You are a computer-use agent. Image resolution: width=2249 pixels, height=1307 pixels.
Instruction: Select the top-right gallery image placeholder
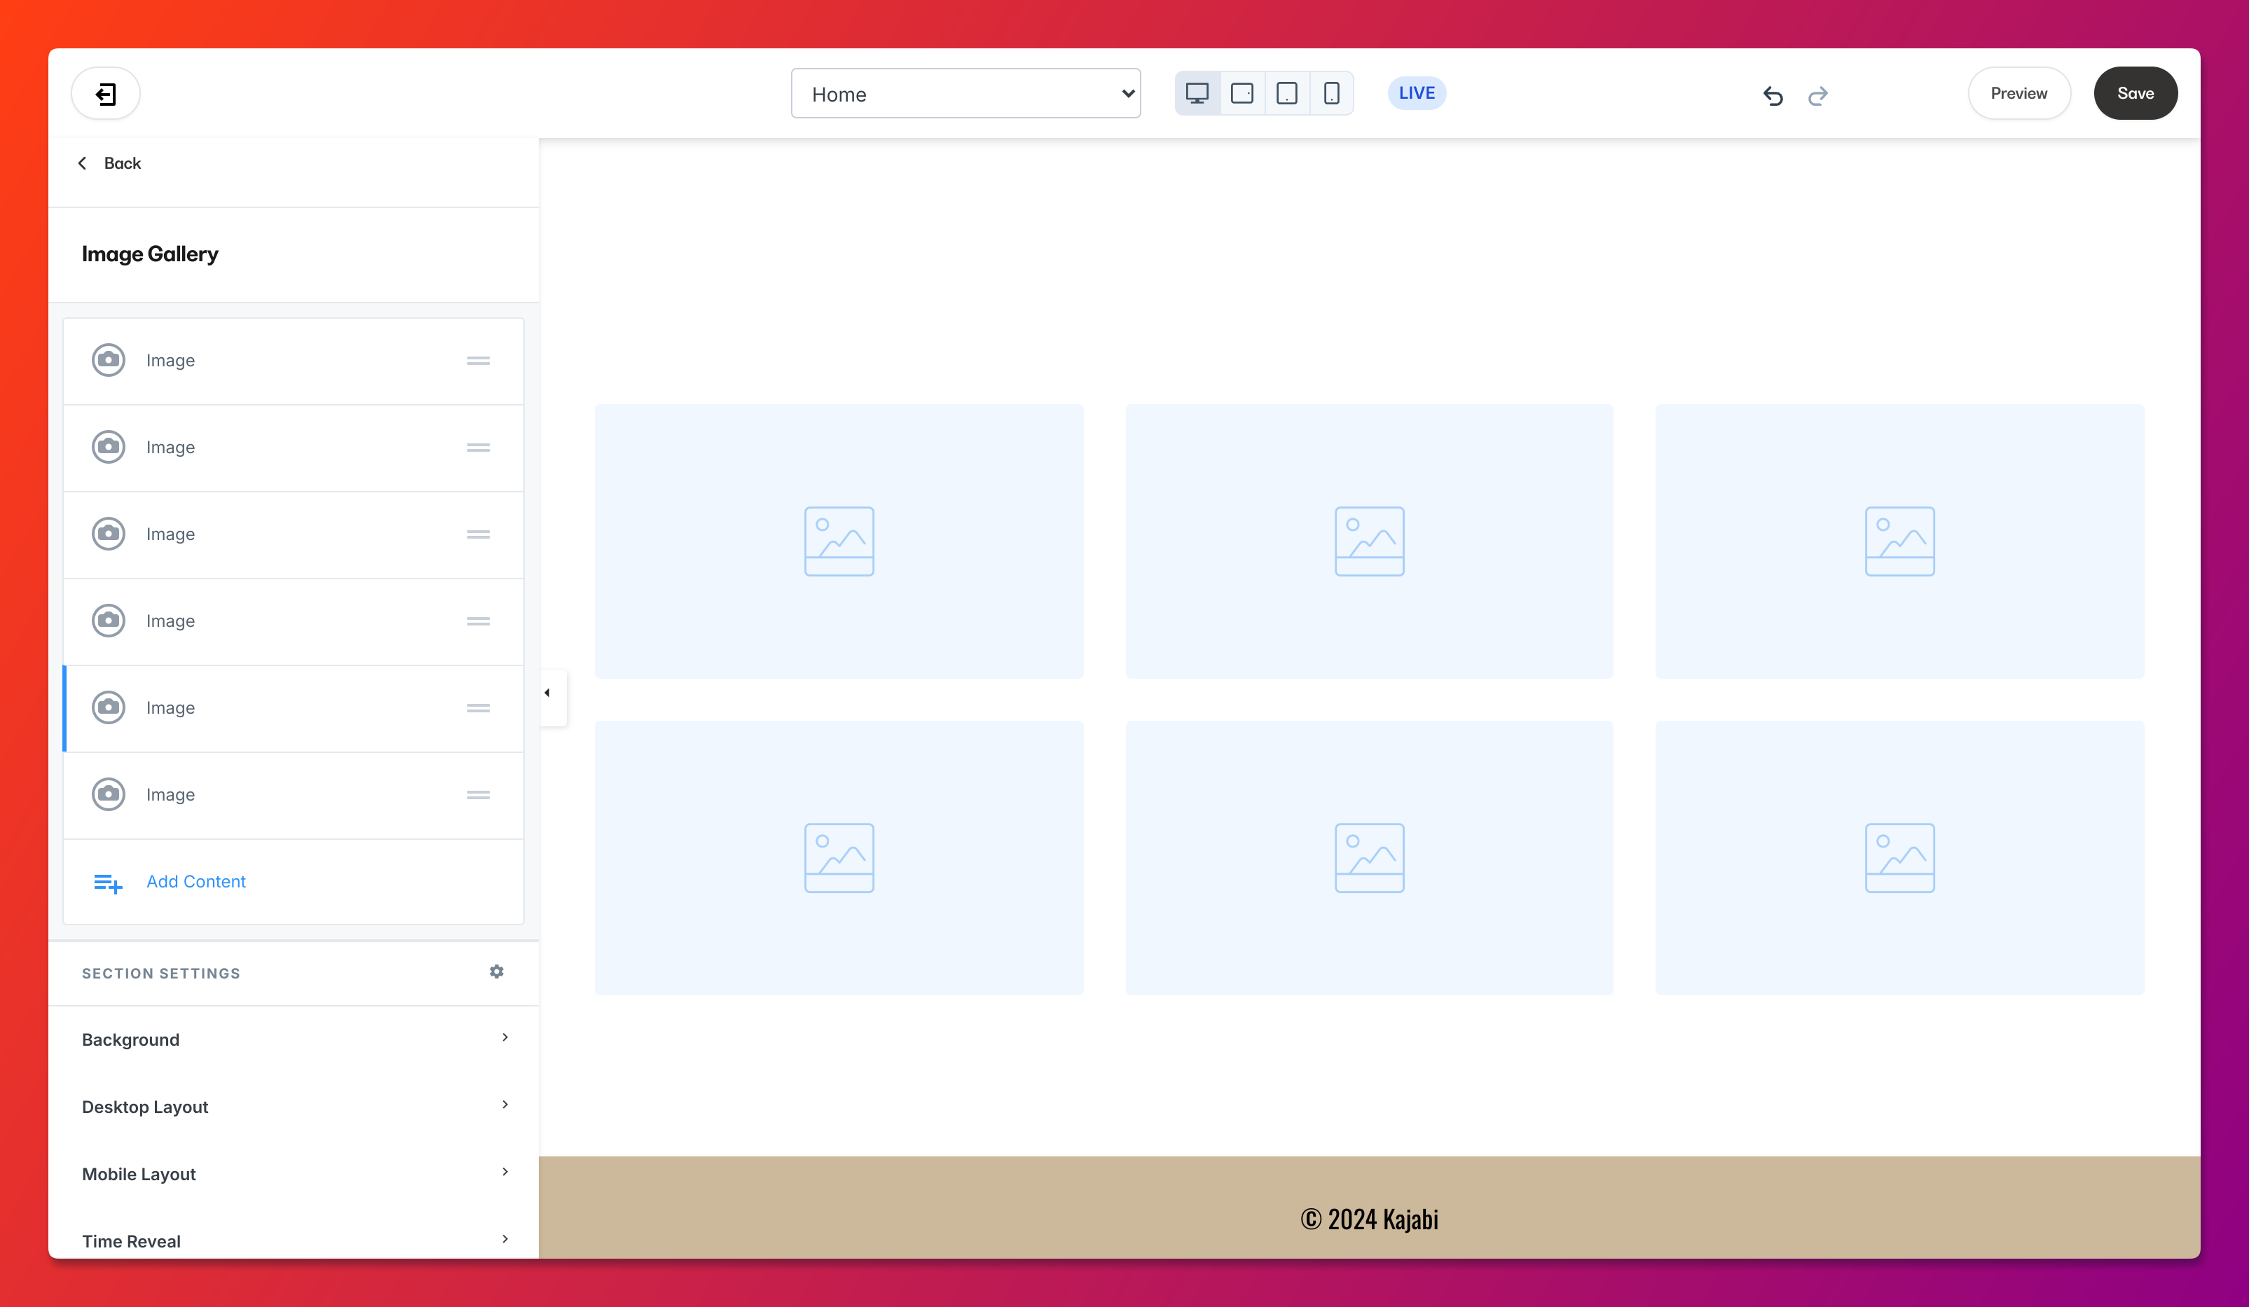click(1899, 541)
